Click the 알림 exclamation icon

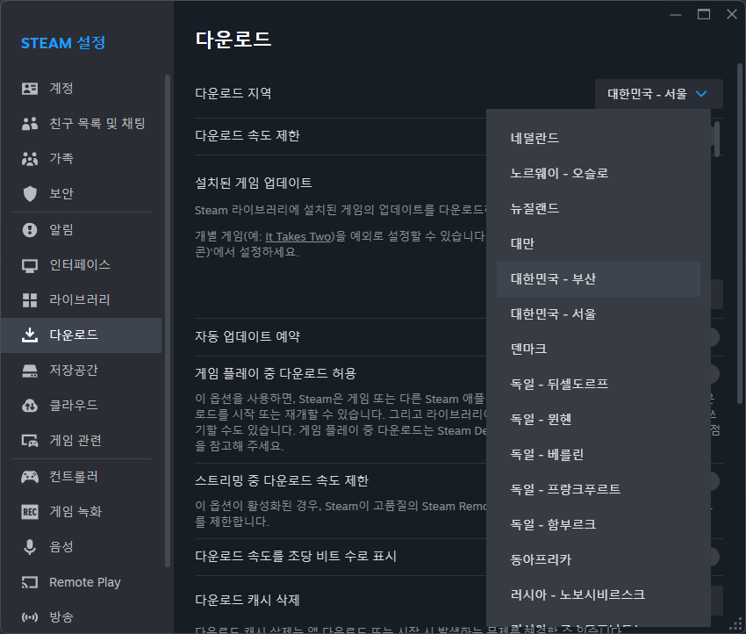pos(30,230)
